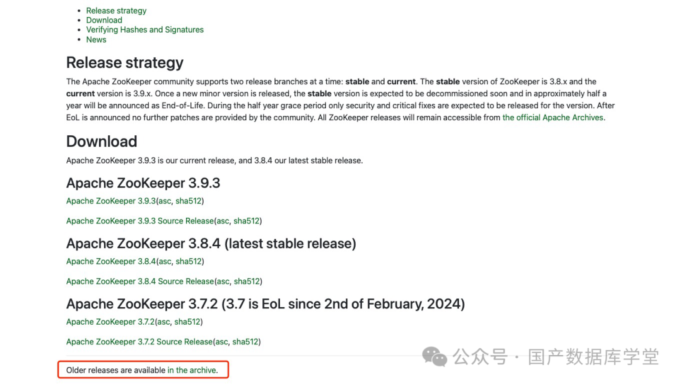Open sha512 hash for ZooKeeper 3.7.2 binary

pos(187,322)
